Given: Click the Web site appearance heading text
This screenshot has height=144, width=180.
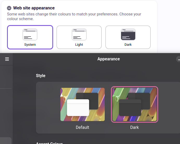Looking at the screenshot, I should coord(34,8).
